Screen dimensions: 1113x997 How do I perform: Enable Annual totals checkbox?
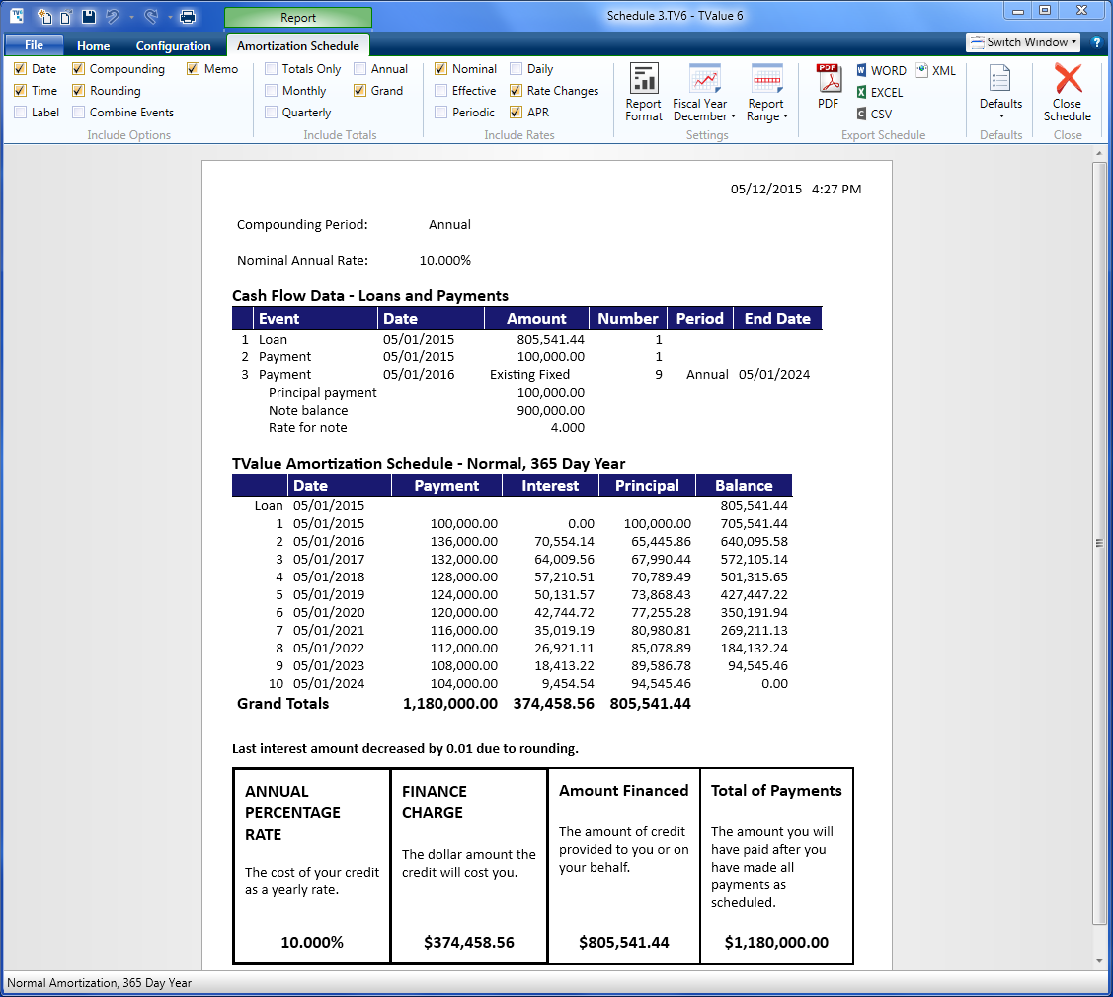tap(359, 69)
